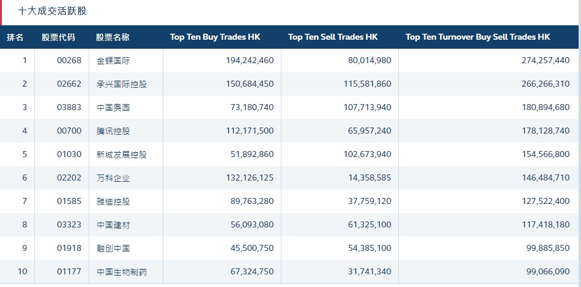Open stock 腾讯控股 link

click(113, 131)
